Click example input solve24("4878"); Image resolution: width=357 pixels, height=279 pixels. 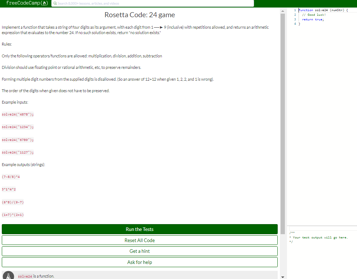click(x=18, y=114)
